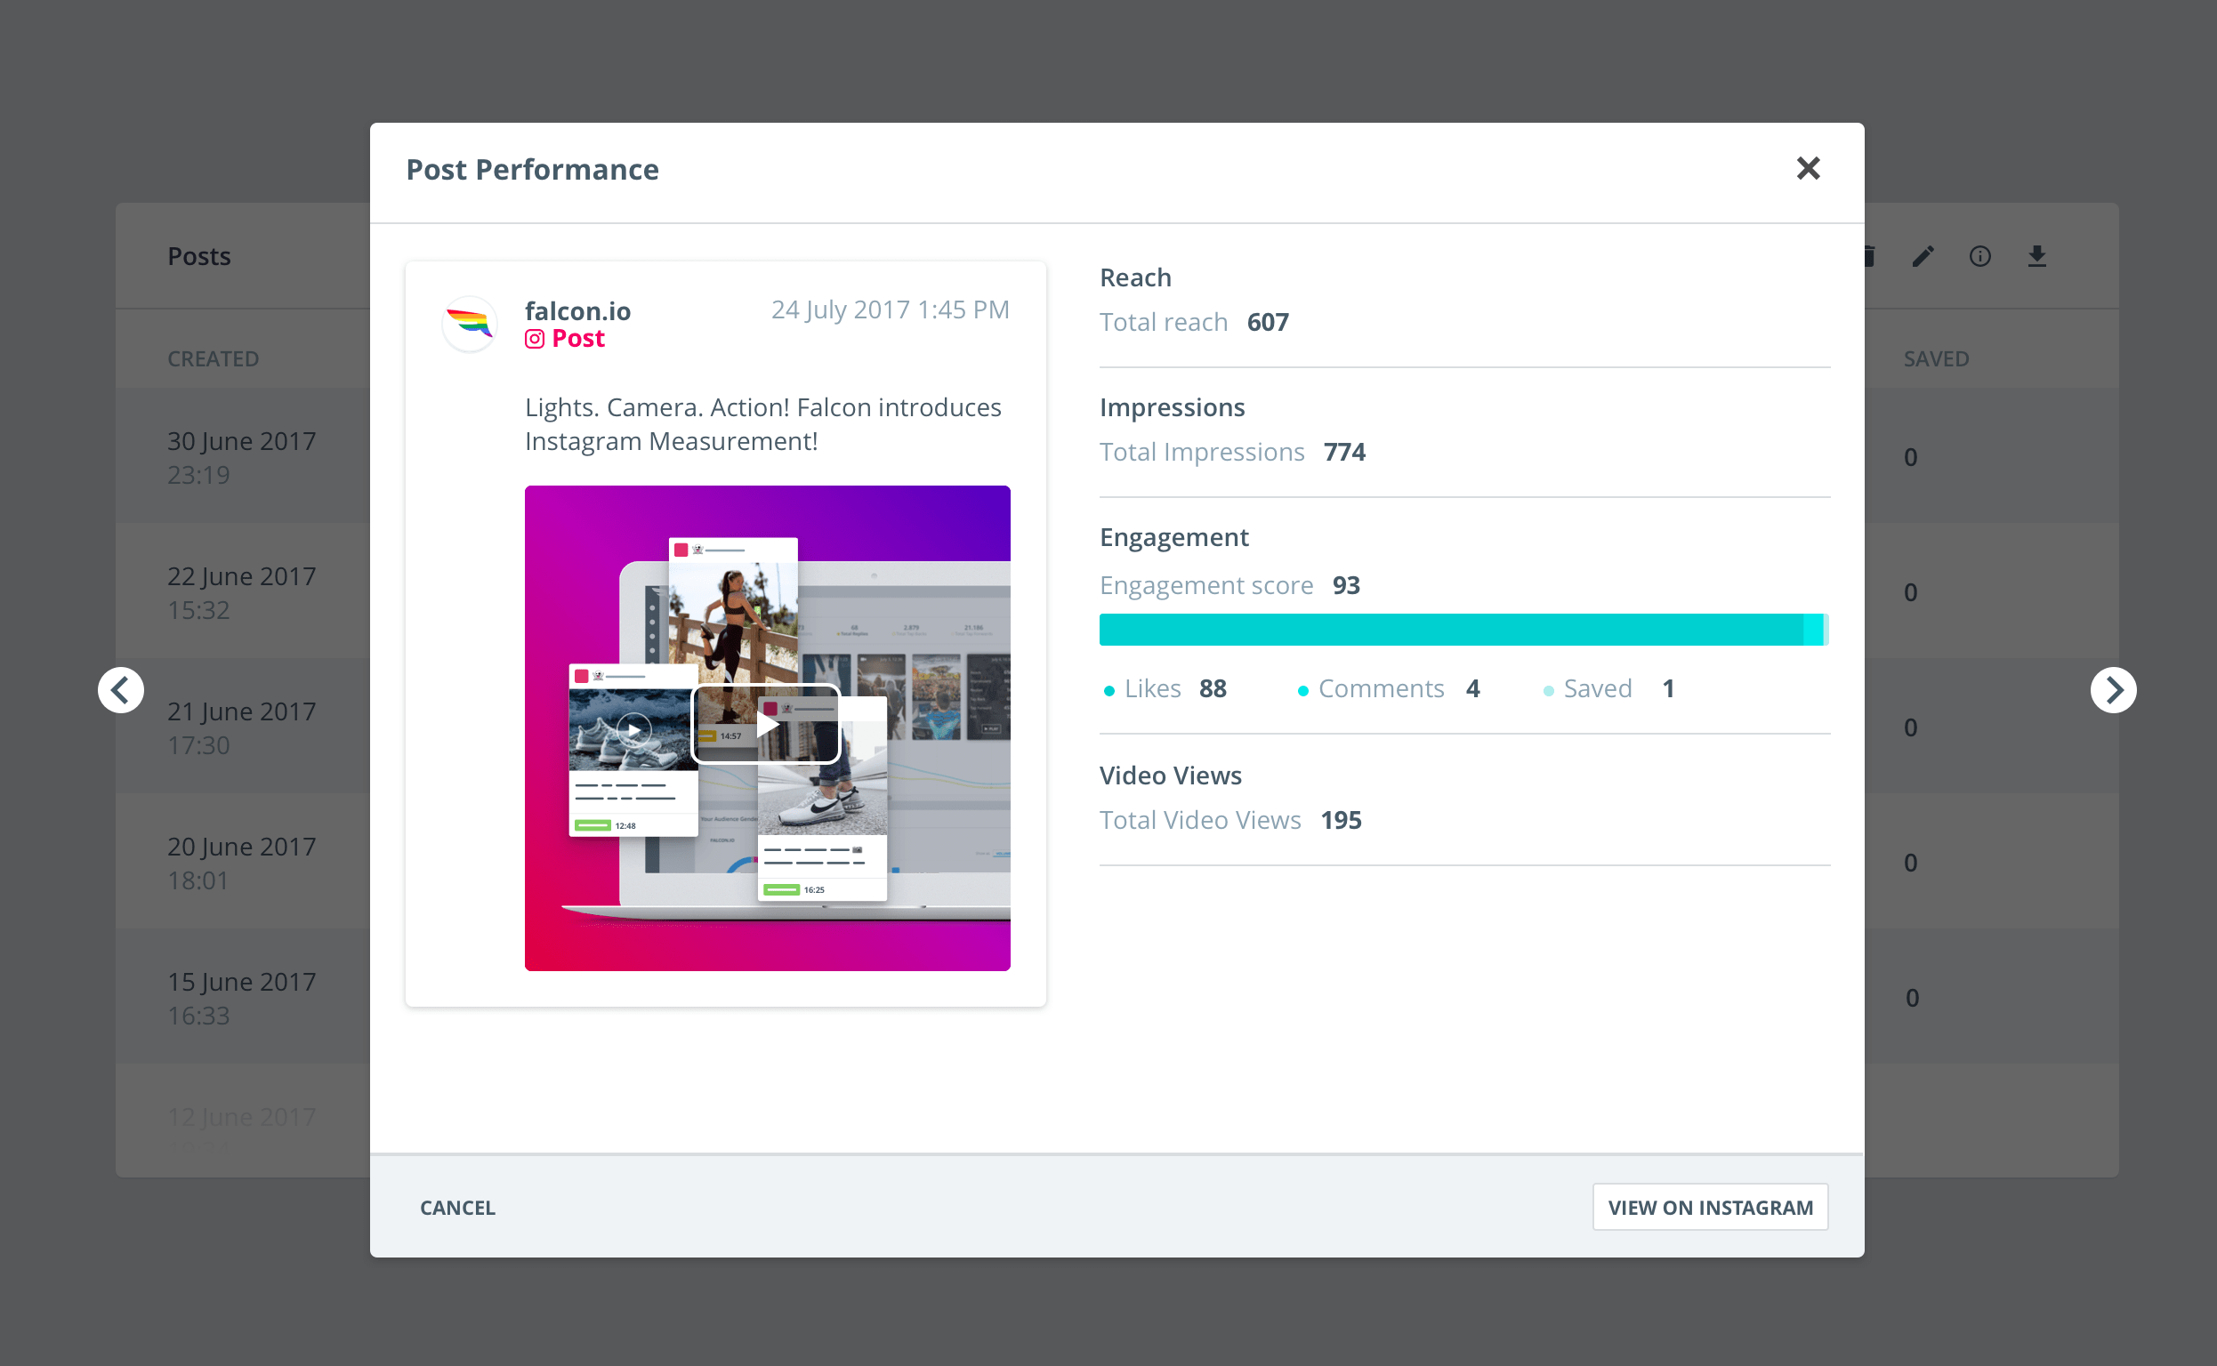Click the download icon in Posts panel
This screenshot has height=1366, width=2217.
2036,257
